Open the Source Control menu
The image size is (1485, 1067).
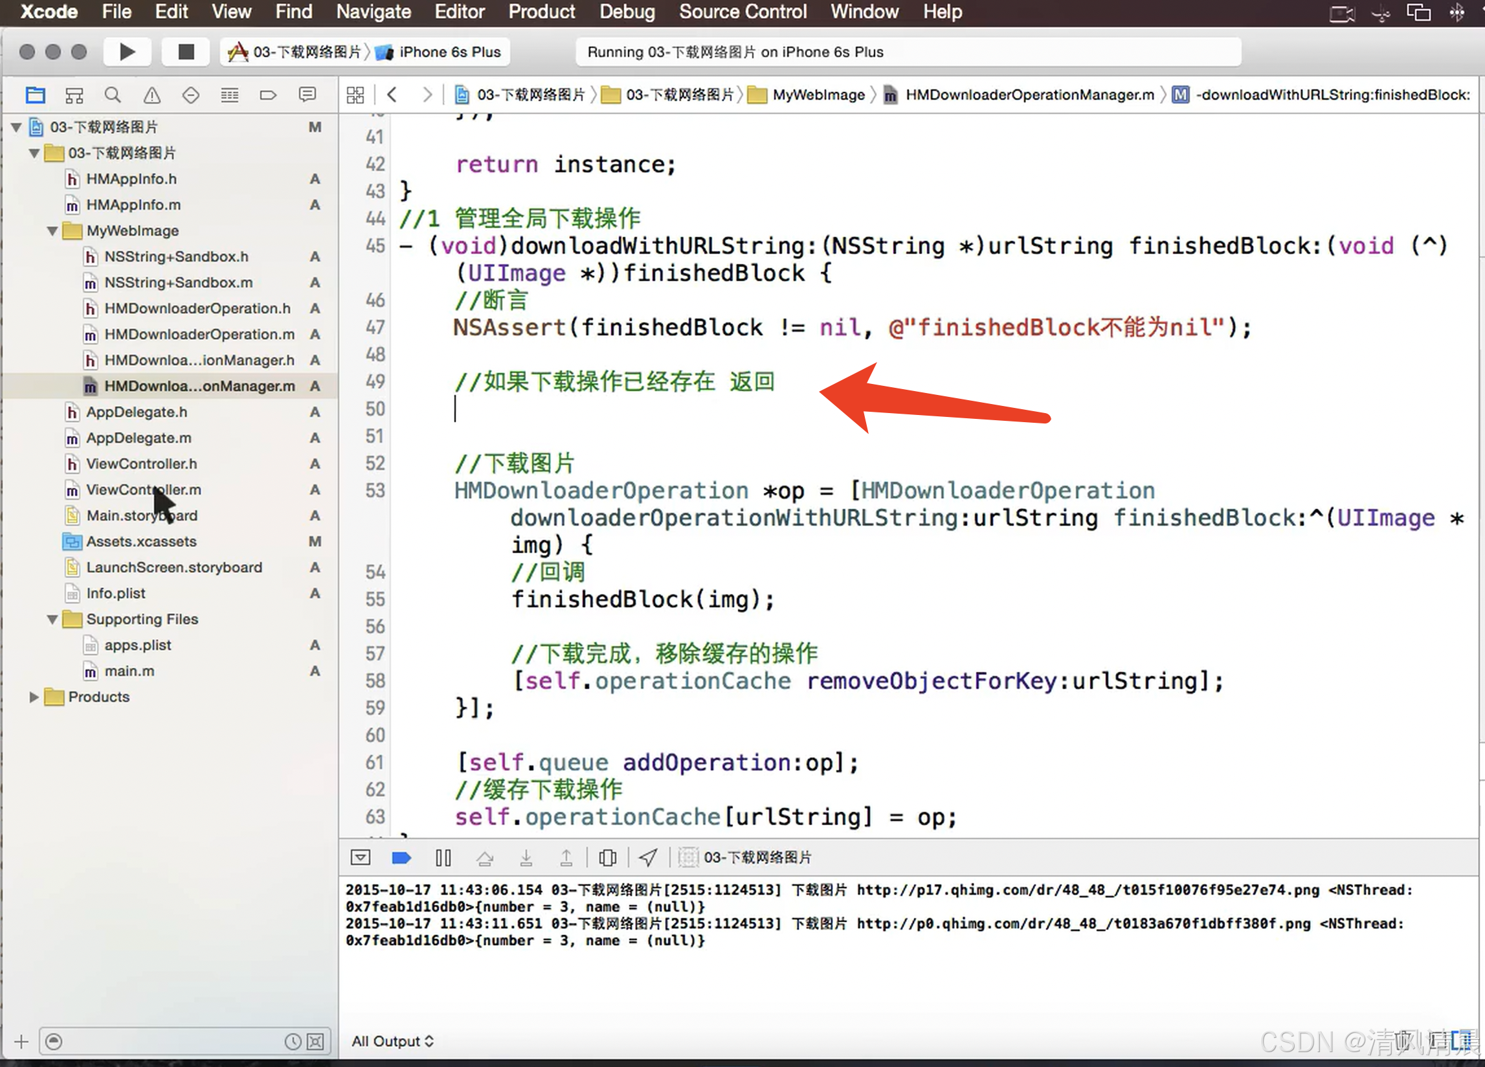tap(742, 12)
